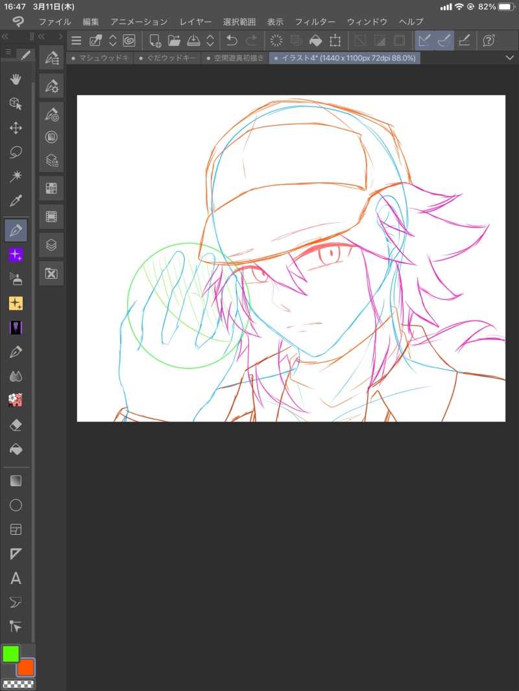519x691 pixels.
Task: Open the Quick Access circle-square palette
Action: (52, 137)
